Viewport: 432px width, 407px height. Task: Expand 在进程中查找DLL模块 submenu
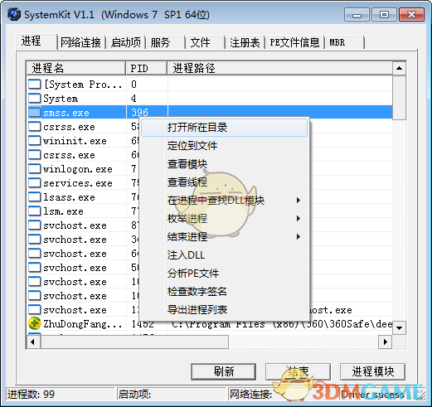(224, 201)
